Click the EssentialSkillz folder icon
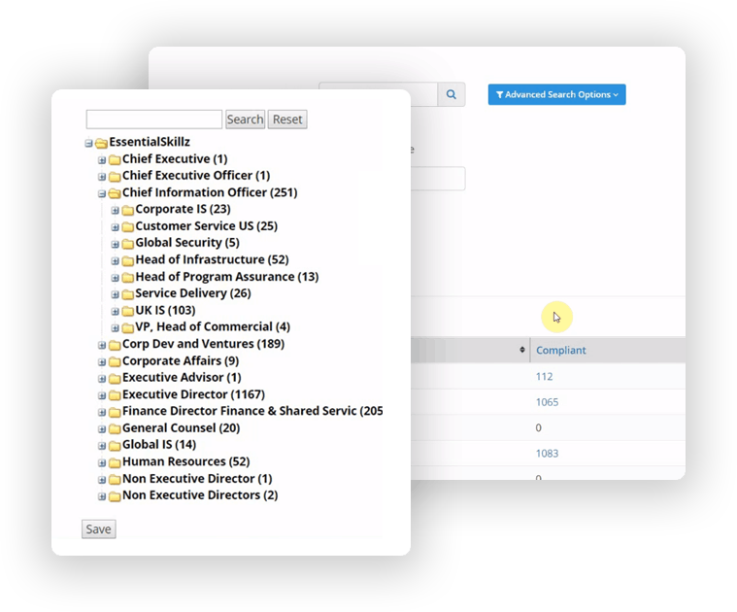 [x=101, y=143]
